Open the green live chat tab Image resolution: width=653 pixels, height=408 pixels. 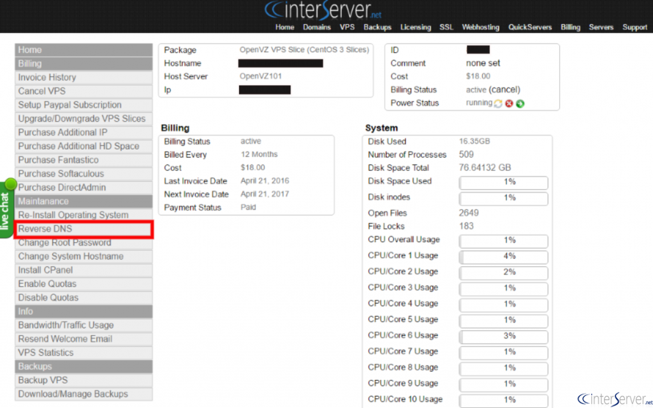pyautogui.click(x=6, y=209)
